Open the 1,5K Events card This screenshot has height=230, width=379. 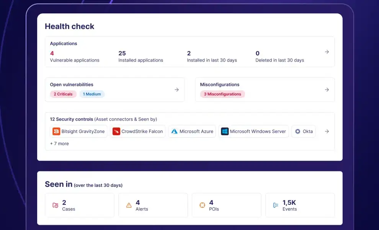(300, 205)
